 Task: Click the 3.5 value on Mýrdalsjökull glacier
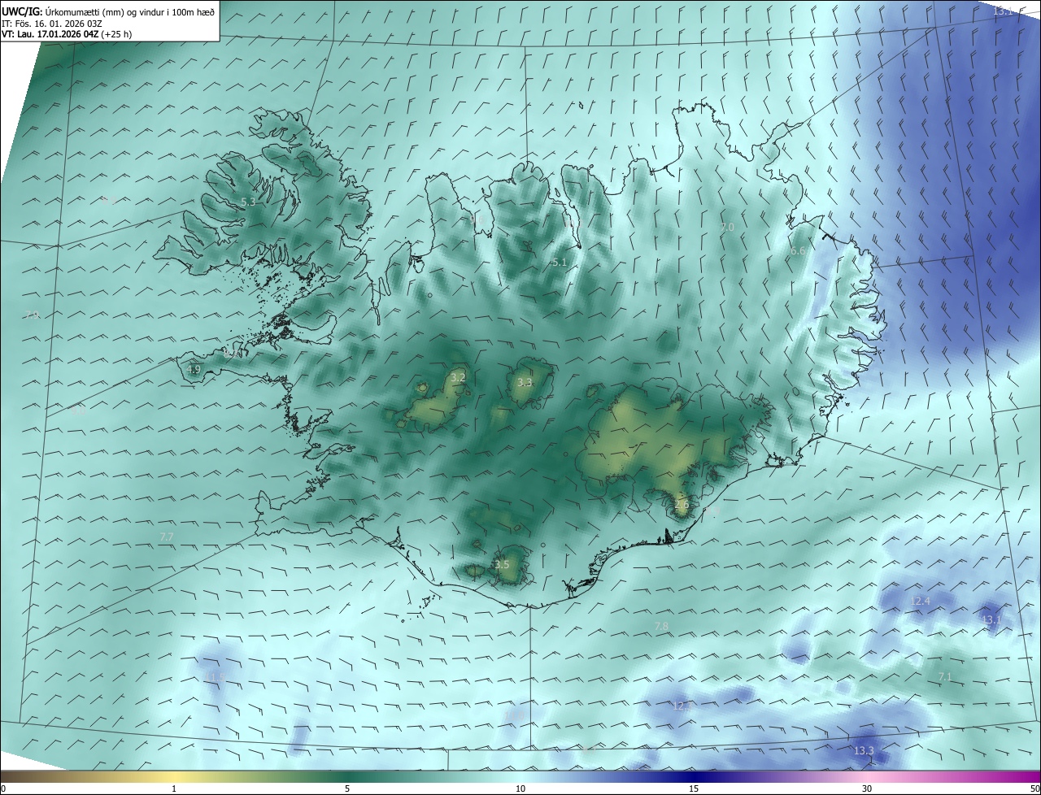pos(502,564)
